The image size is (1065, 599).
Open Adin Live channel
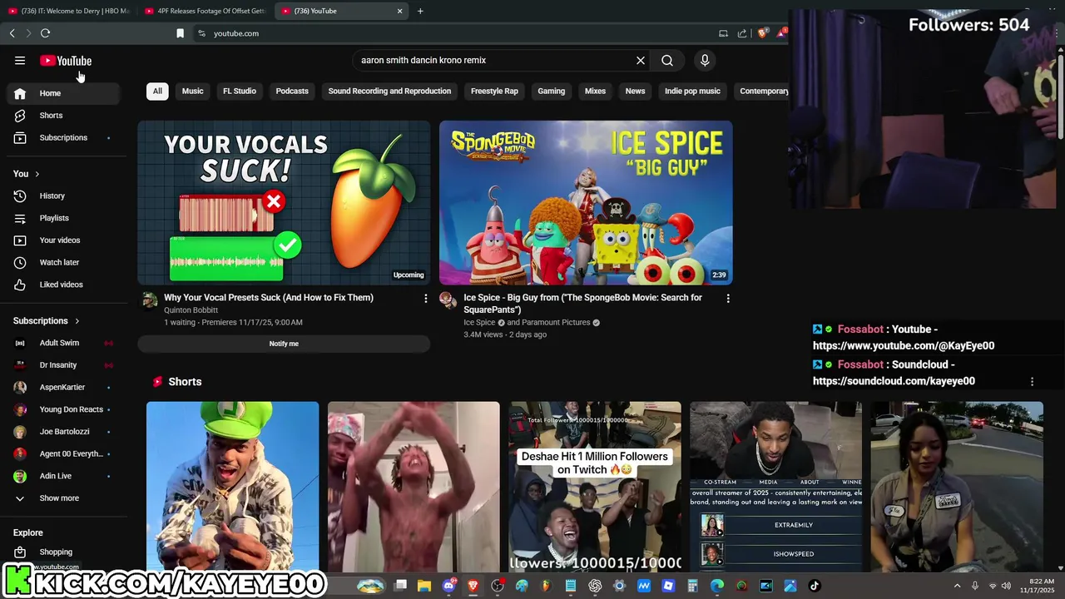coord(63,476)
